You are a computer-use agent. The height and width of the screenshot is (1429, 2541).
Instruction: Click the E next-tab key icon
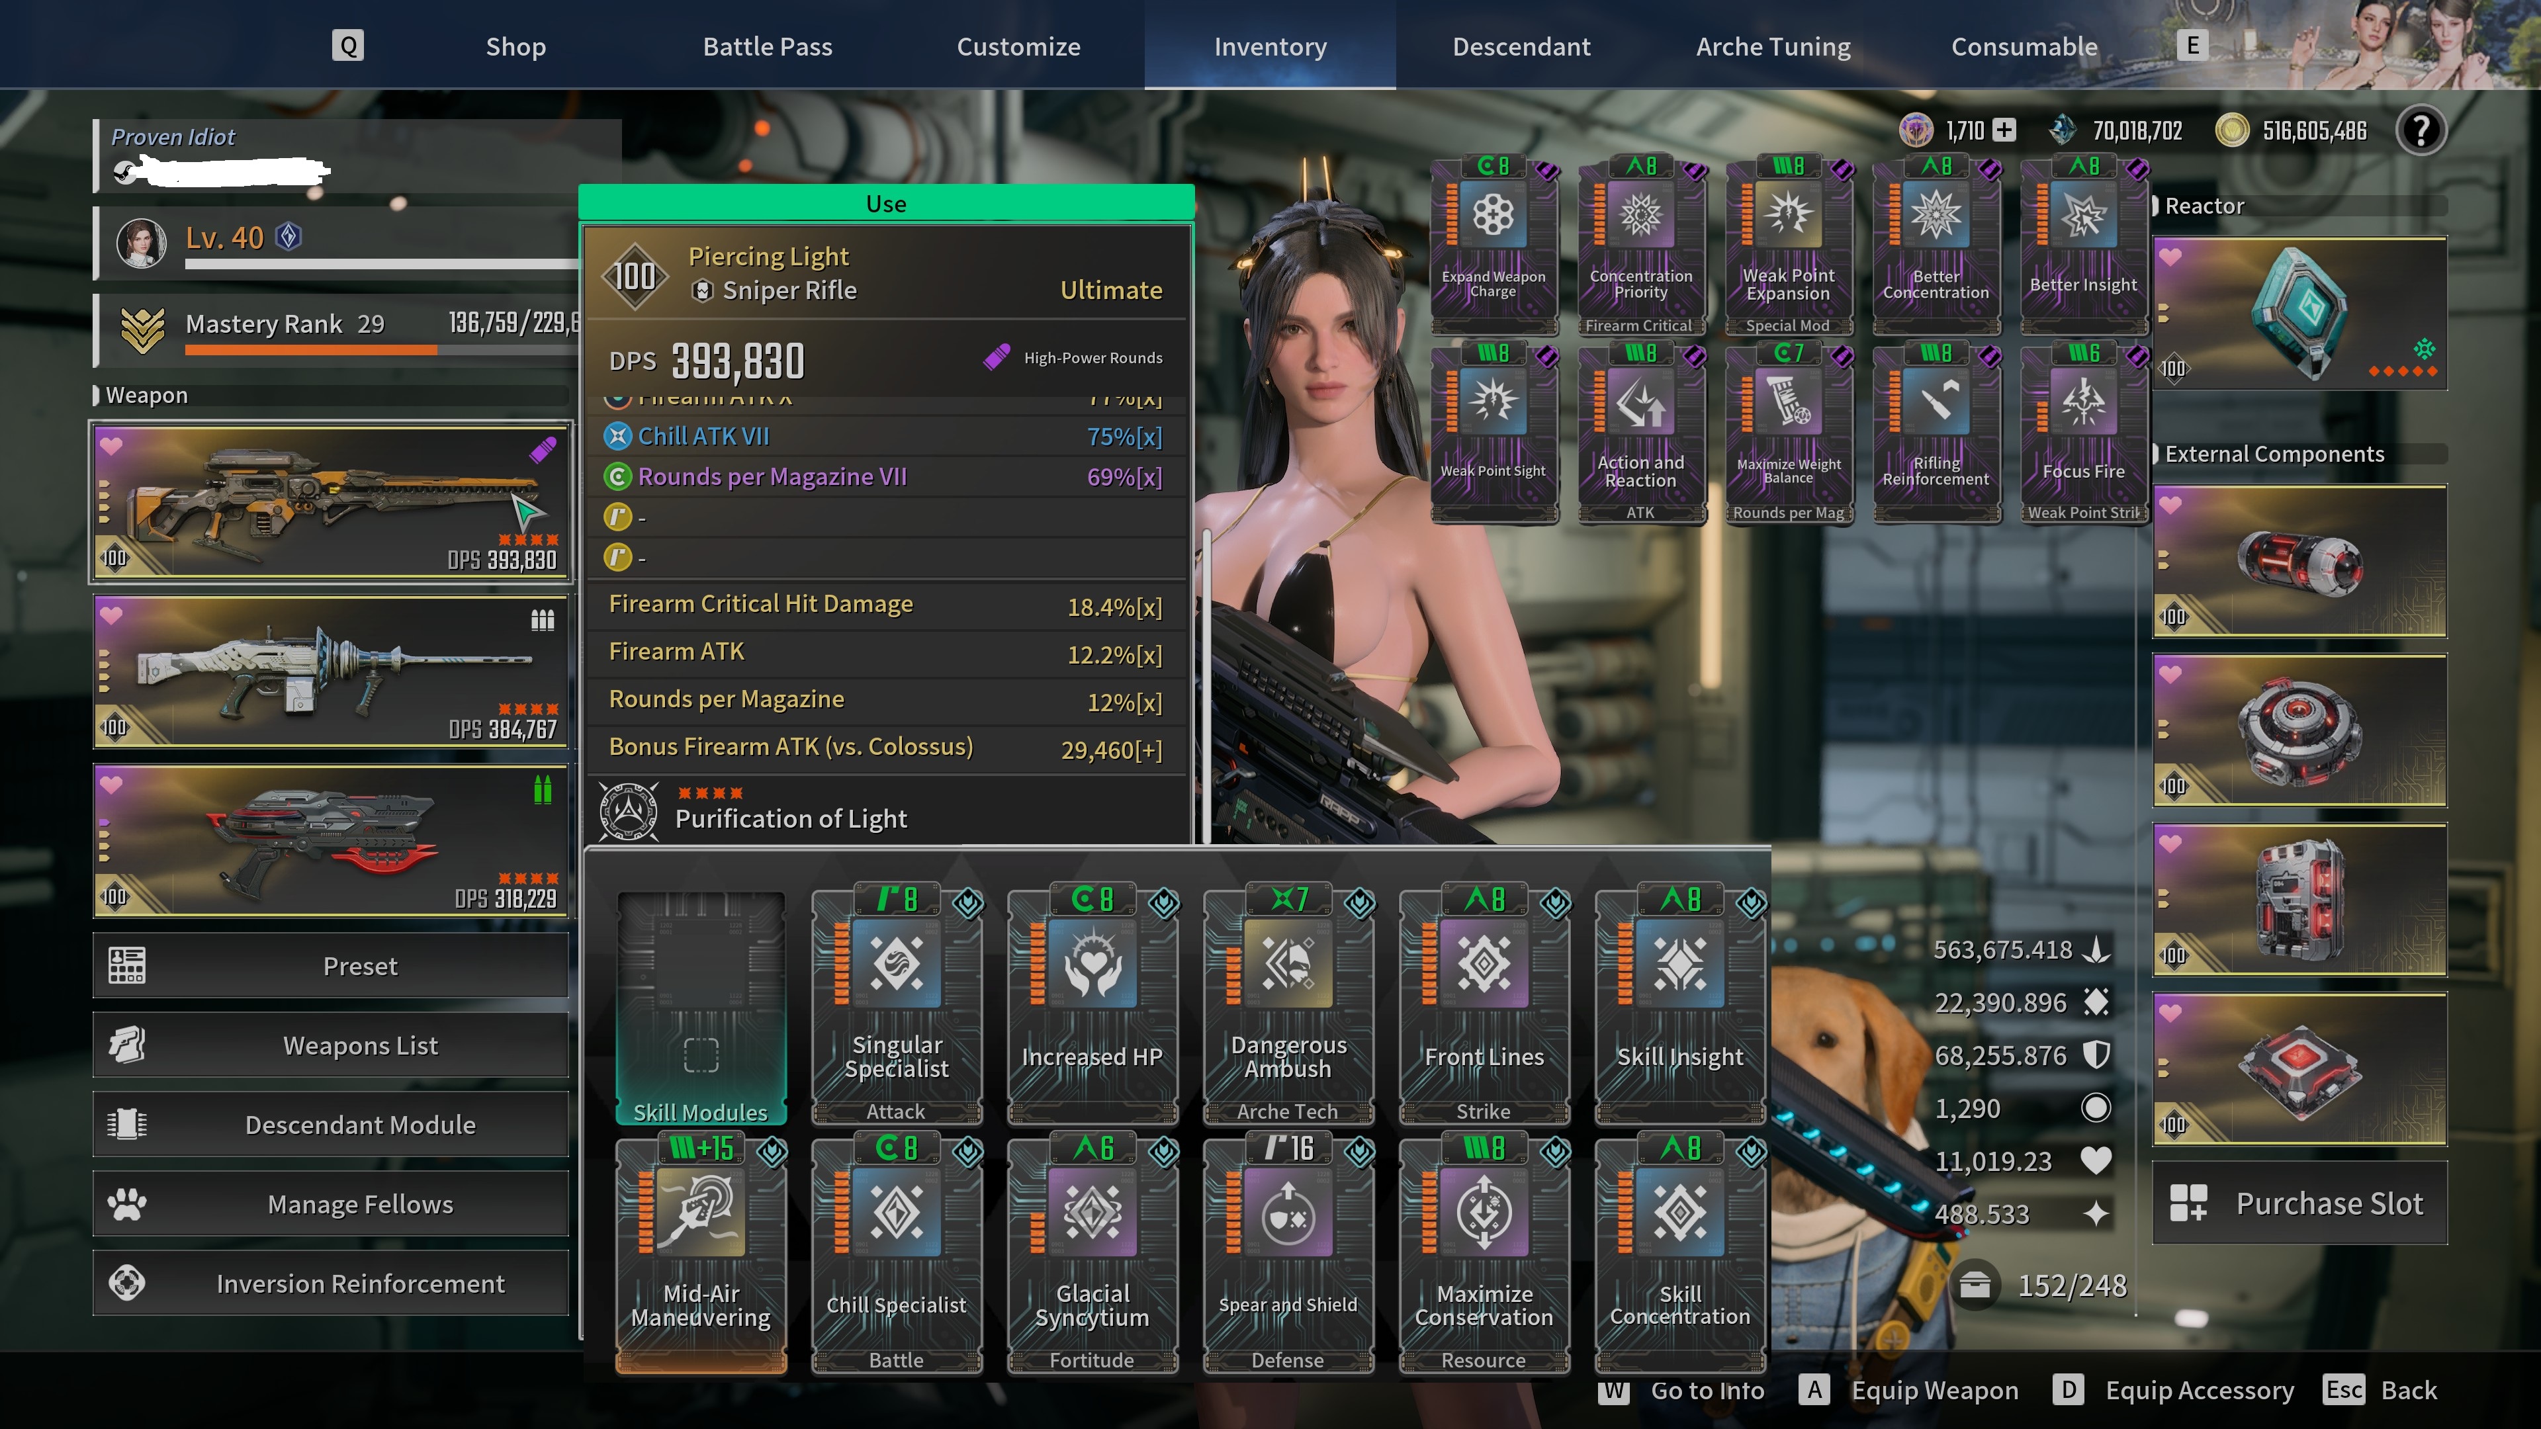(x=2192, y=46)
